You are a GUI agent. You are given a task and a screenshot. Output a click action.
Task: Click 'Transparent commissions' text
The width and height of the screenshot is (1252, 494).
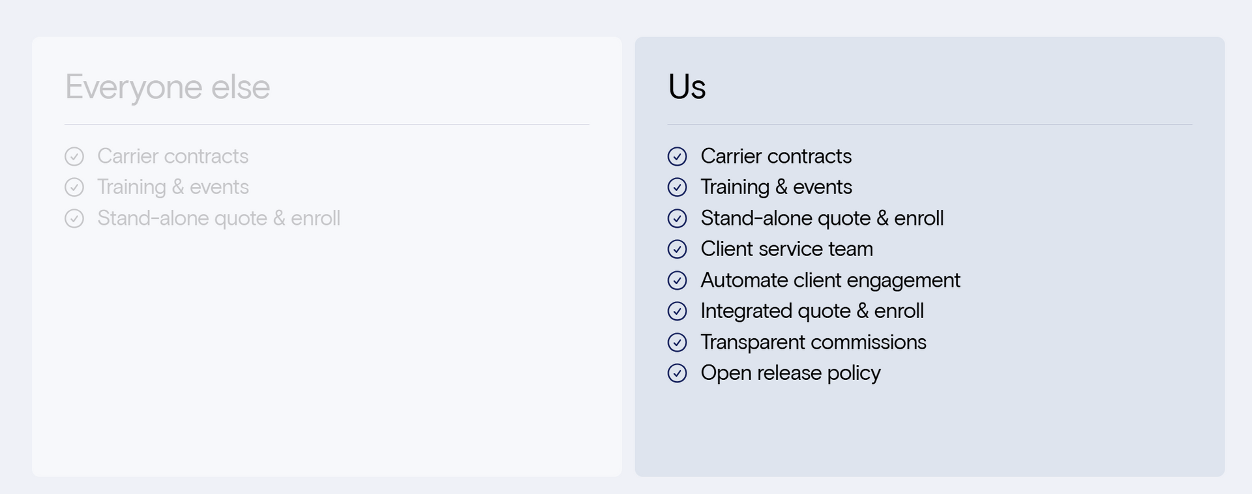pos(813,342)
